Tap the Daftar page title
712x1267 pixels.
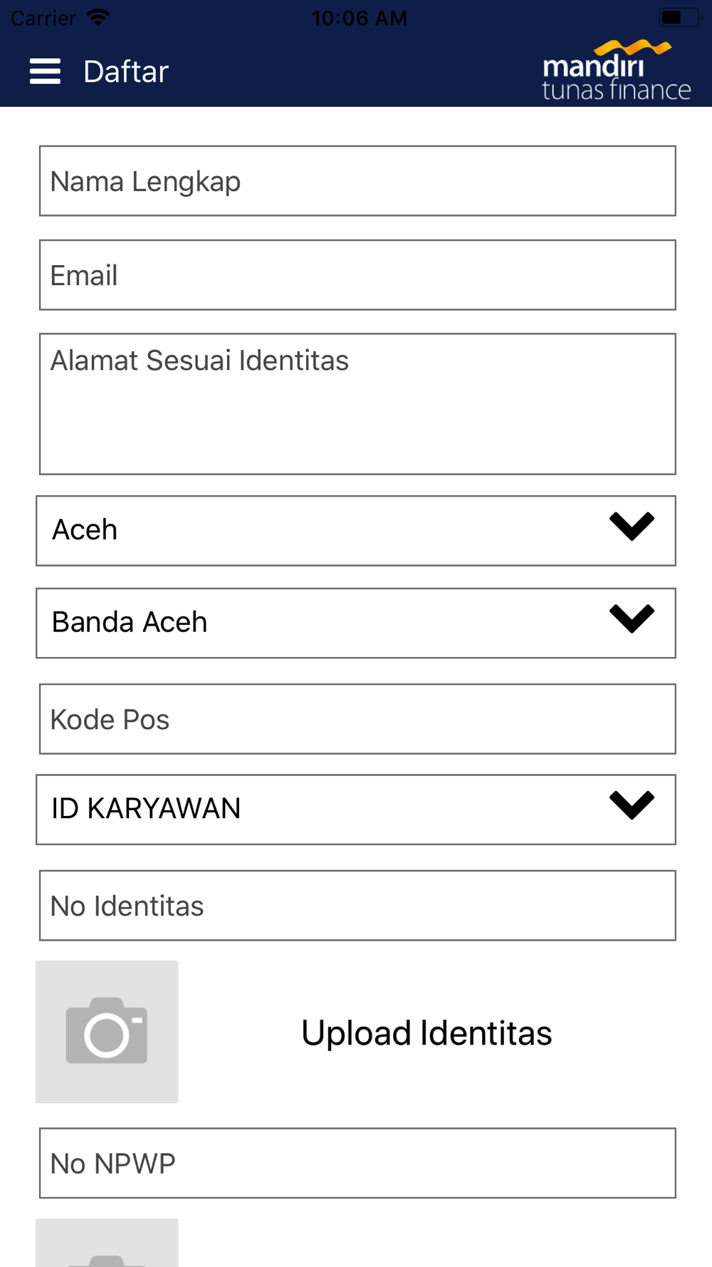pyautogui.click(x=126, y=72)
